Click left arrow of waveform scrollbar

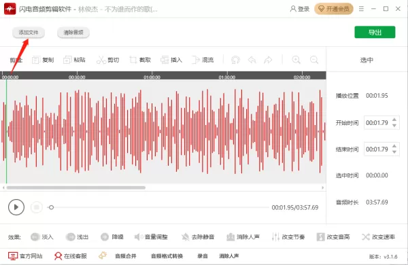tap(3, 188)
